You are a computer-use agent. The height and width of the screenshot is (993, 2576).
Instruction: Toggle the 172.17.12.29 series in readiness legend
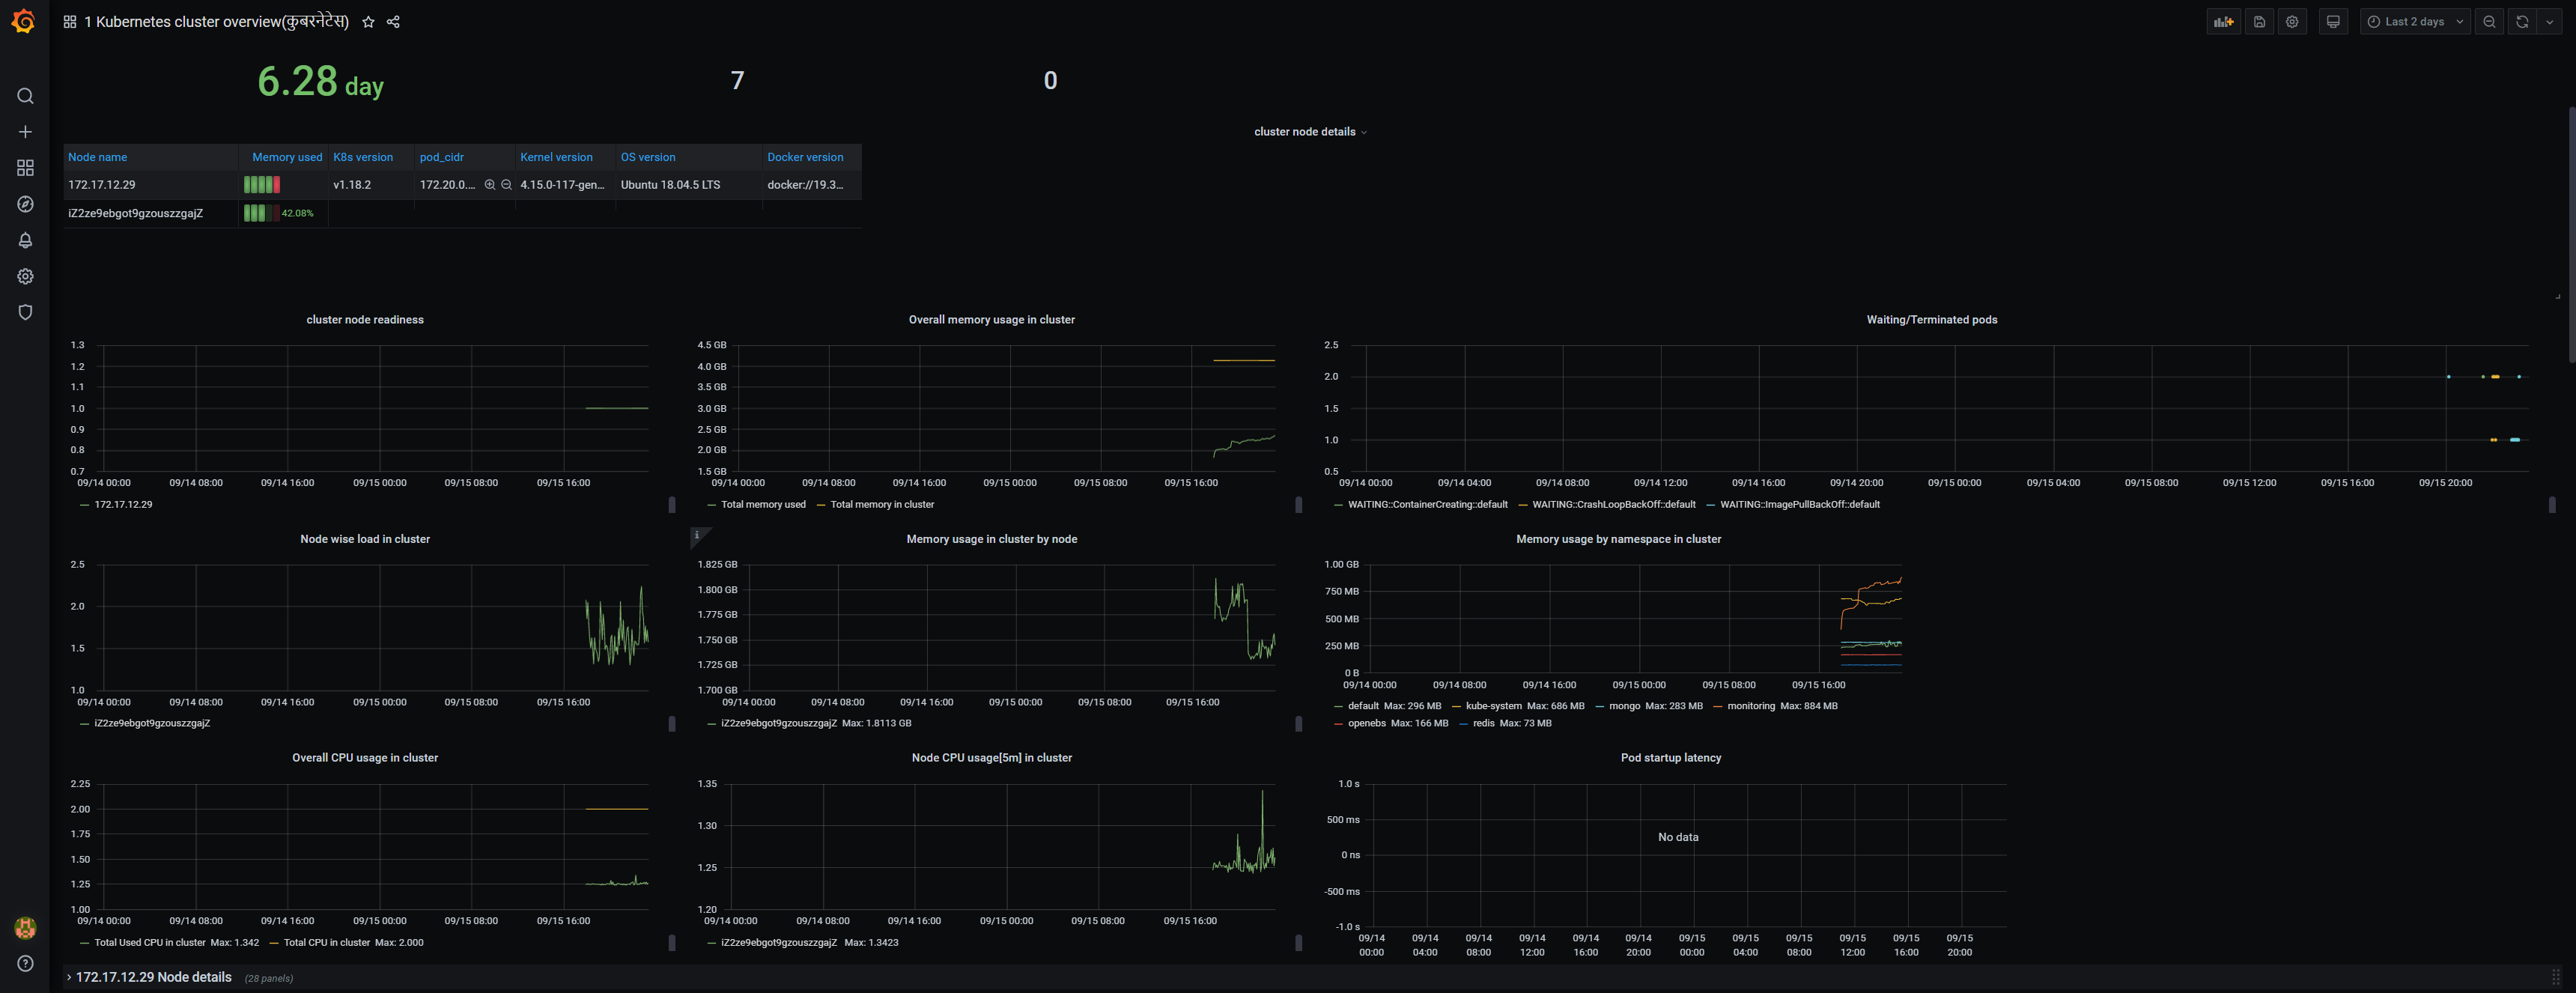pos(123,505)
